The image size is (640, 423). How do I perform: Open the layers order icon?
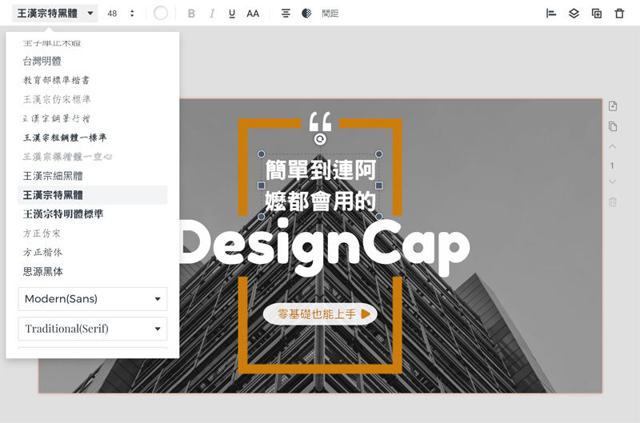pos(574,14)
